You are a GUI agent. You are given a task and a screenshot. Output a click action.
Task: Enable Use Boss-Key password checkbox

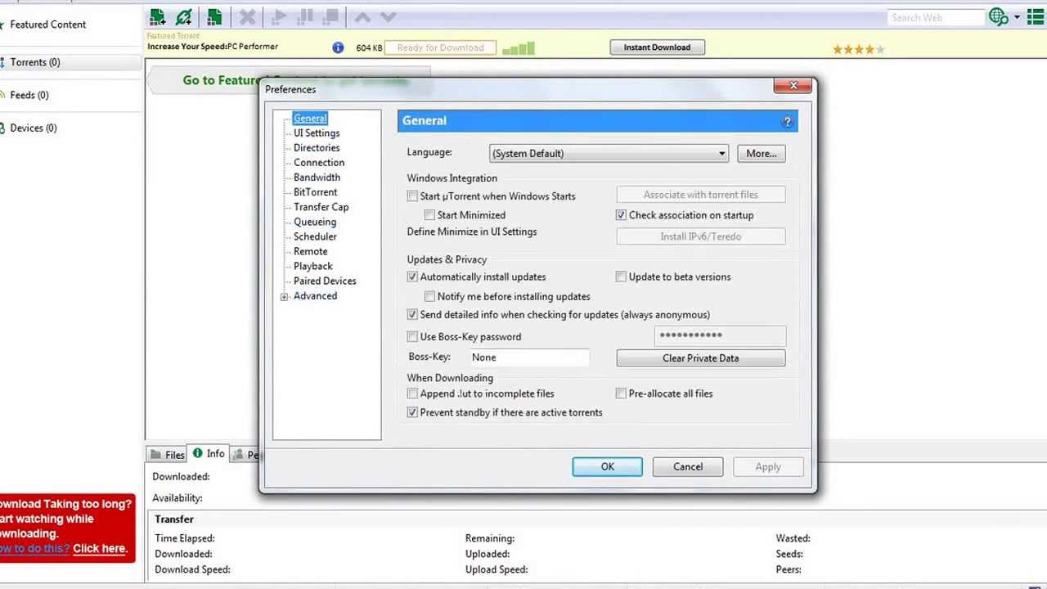point(412,337)
